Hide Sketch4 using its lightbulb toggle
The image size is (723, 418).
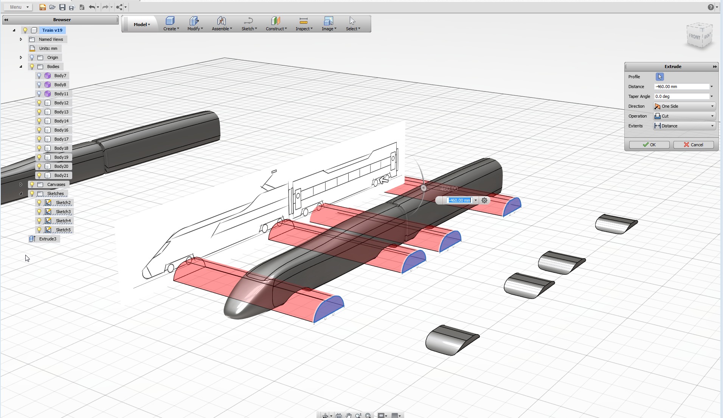click(x=39, y=220)
